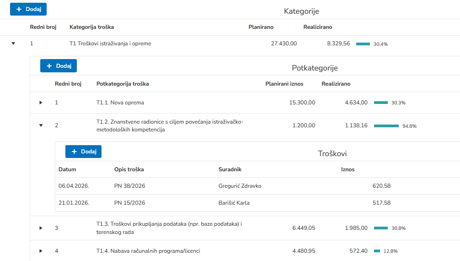Expand the T1.1. Nova oprema row
This screenshot has height=261, width=460.
point(41,103)
